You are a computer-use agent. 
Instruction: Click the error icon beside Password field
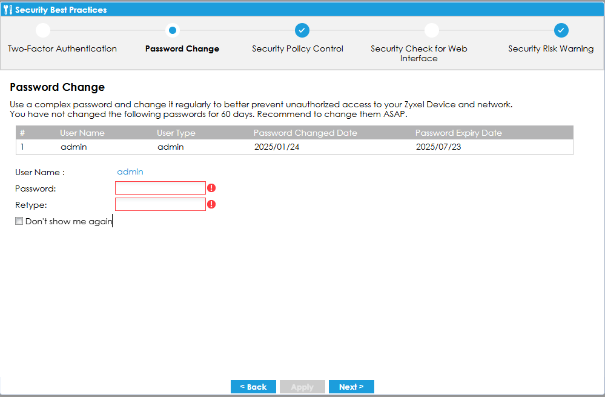click(x=211, y=188)
